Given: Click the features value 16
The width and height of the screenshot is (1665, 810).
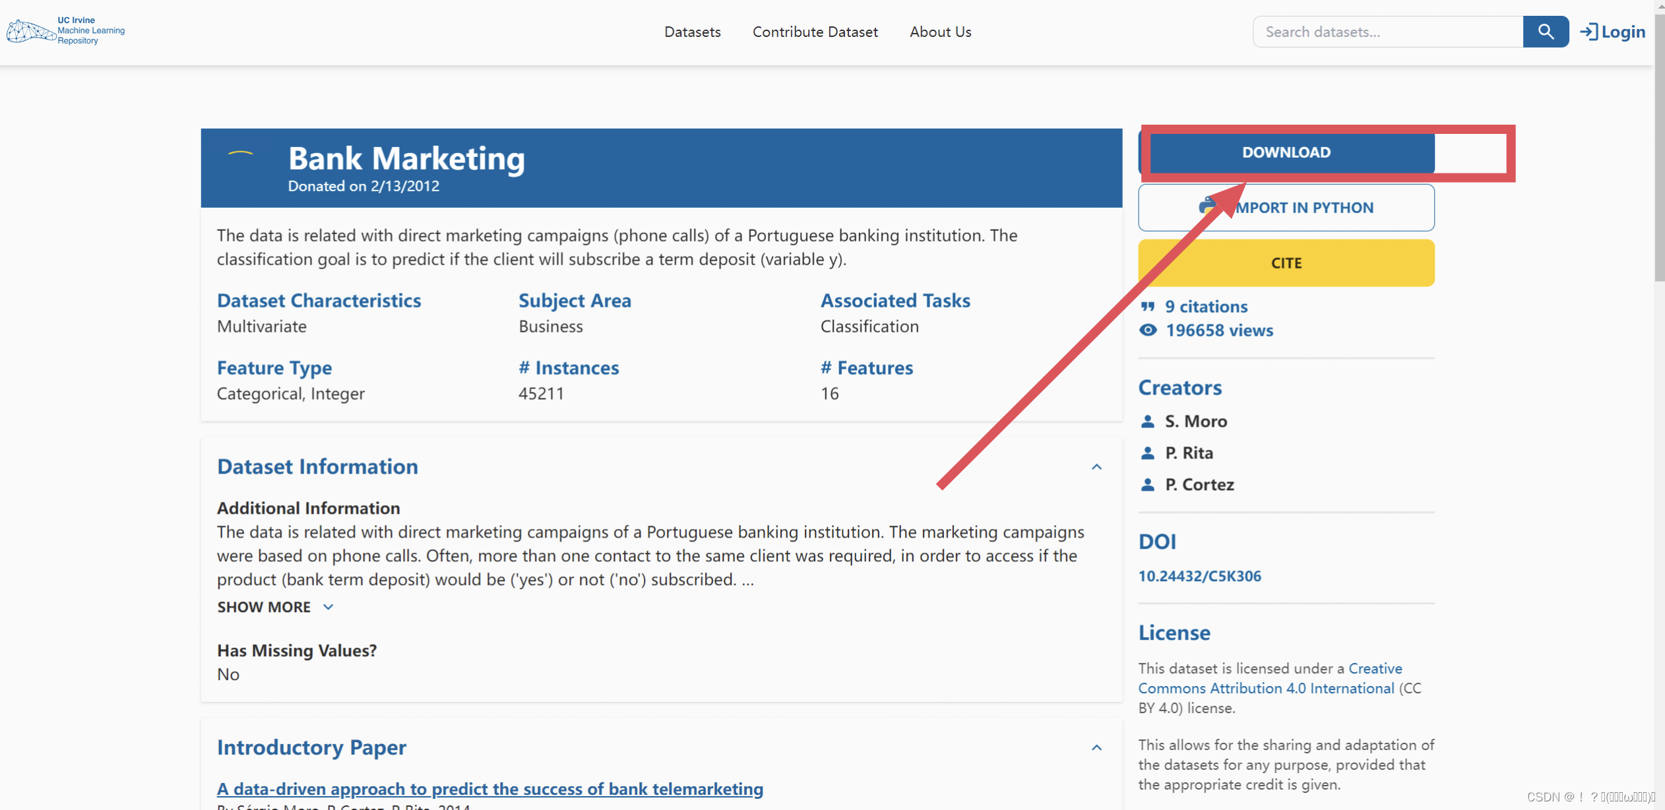Looking at the screenshot, I should point(829,394).
